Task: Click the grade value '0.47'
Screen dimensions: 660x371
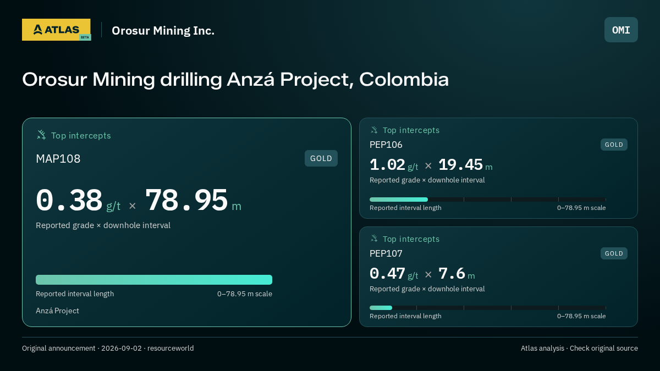Action: pos(387,273)
